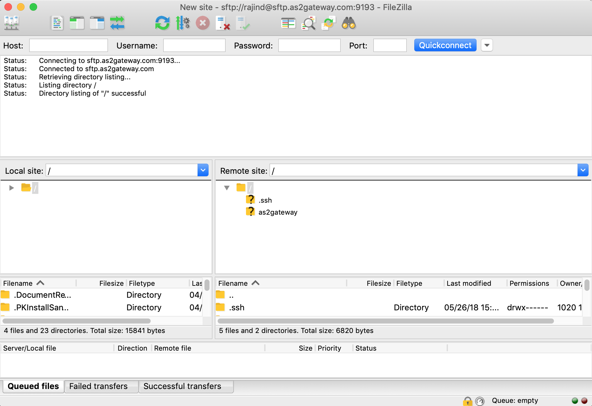Select the .ssh folder in remote tree
The height and width of the screenshot is (406, 592).
click(265, 200)
